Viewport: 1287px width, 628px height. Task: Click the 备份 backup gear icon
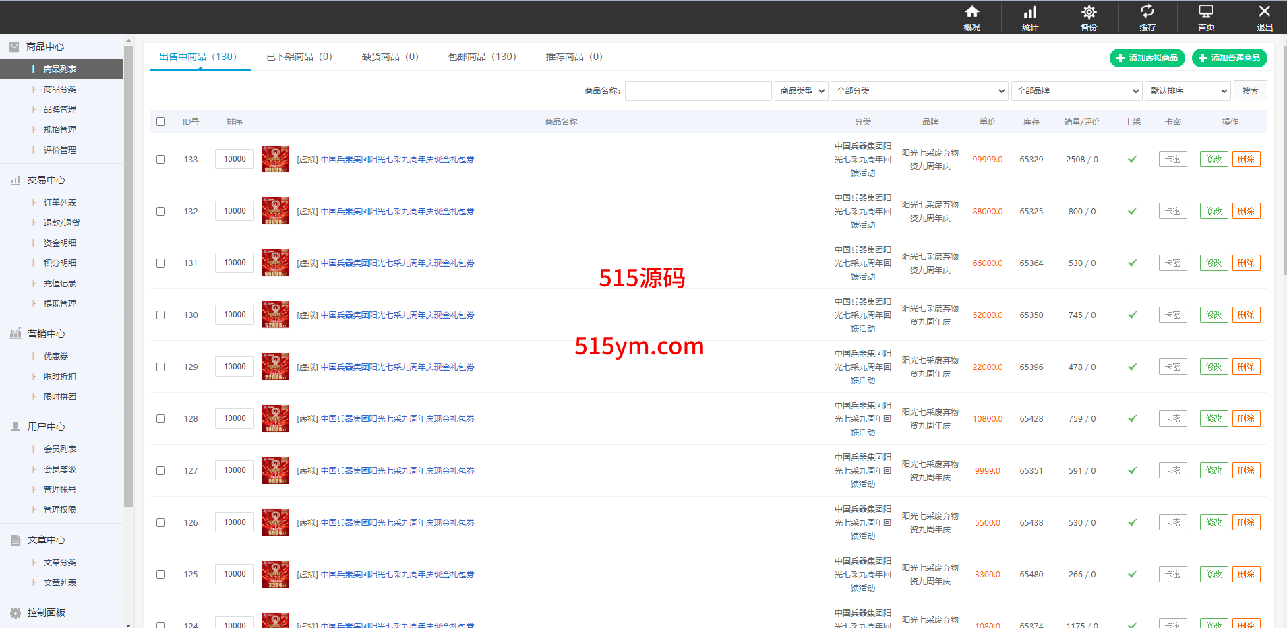tap(1089, 12)
